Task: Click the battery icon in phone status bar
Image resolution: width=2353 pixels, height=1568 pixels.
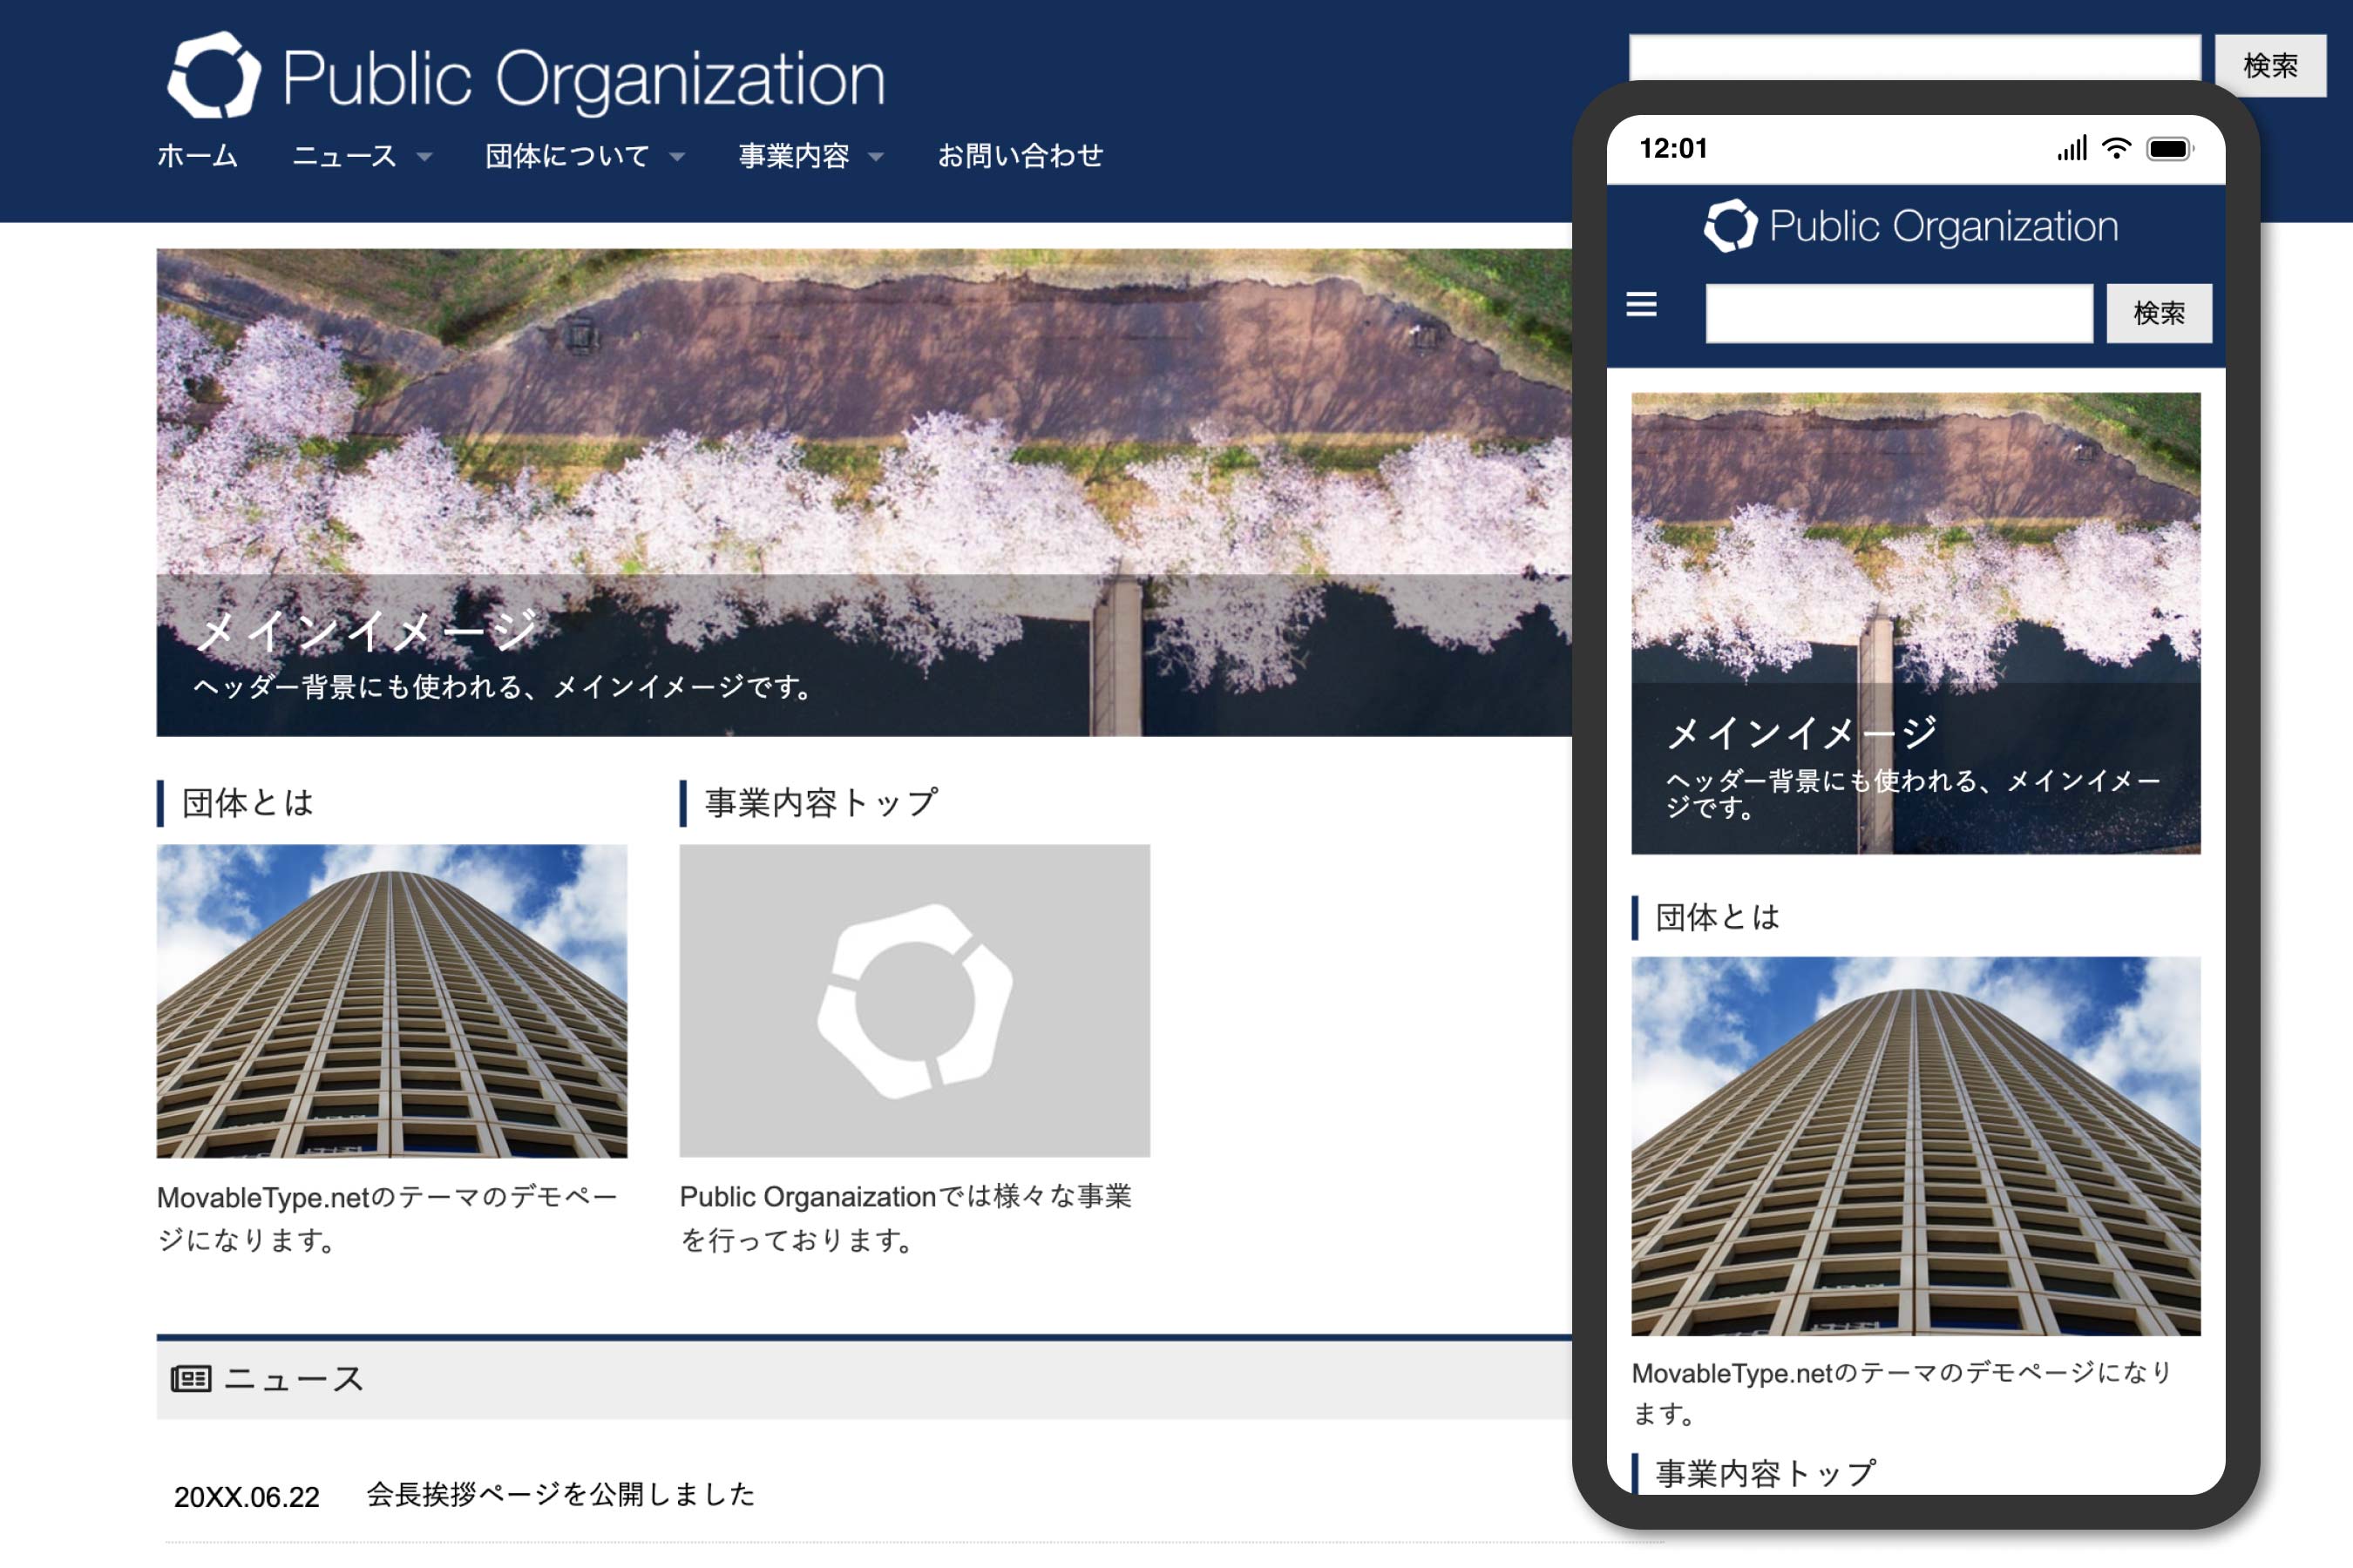Action: (x=2170, y=149)
